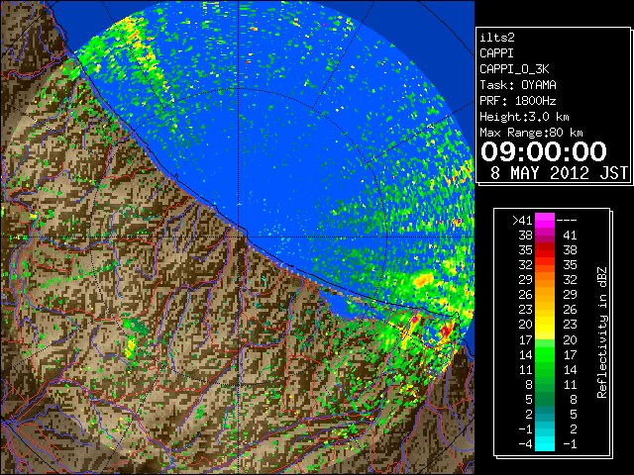Click the magenta >41 dBZ legend swatch

[x=545, y=221]
